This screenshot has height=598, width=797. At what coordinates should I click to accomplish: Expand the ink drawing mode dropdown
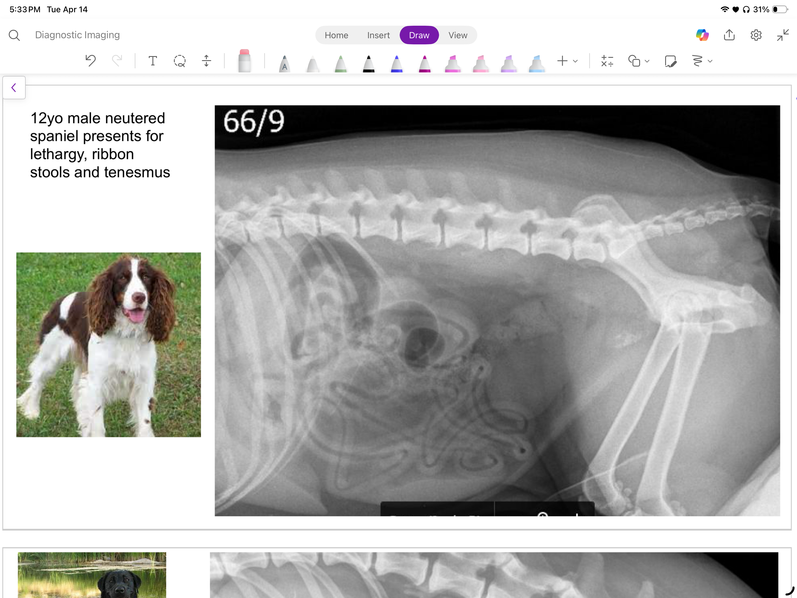[x=710, y=61]
